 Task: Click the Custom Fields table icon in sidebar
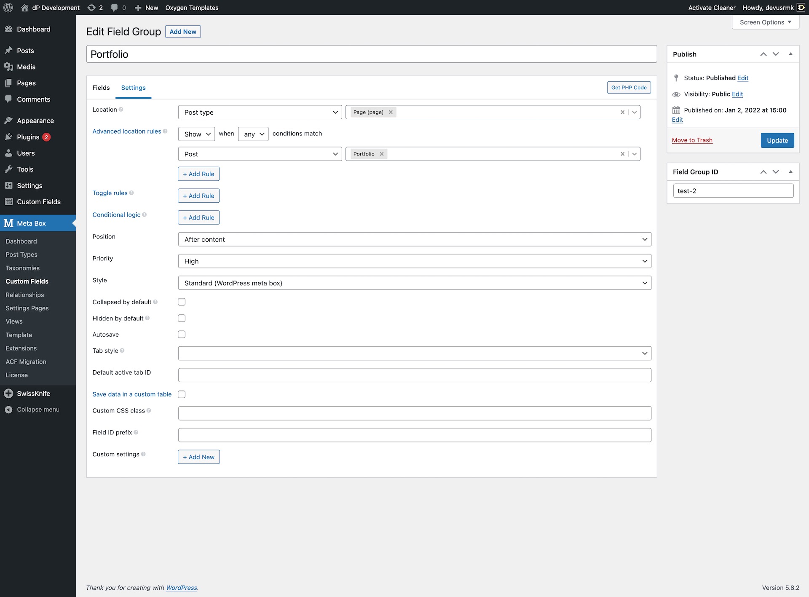[8, 201]
